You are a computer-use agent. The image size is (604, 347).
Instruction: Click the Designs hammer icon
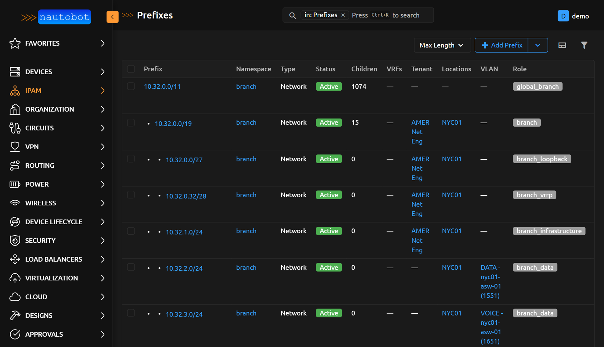tap(15, 316)
